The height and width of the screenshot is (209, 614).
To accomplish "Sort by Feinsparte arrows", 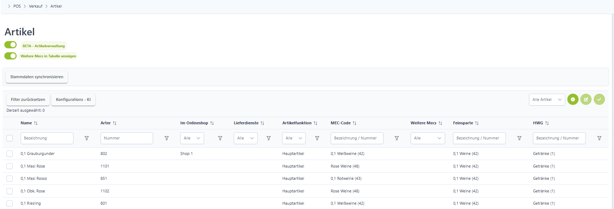I will pyautogui.click(x=477, y=123).
